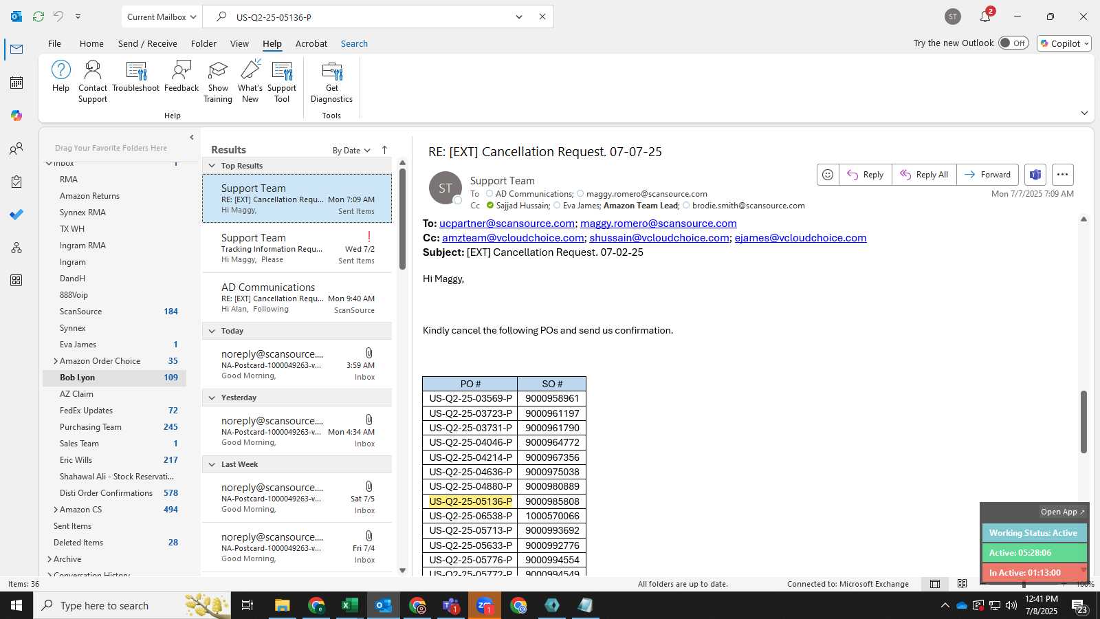Open People contacts in sidebar
1100x619 pixels.
(16, 149)
